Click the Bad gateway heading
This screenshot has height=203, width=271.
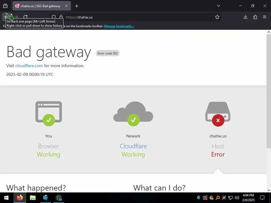[49, 52]
